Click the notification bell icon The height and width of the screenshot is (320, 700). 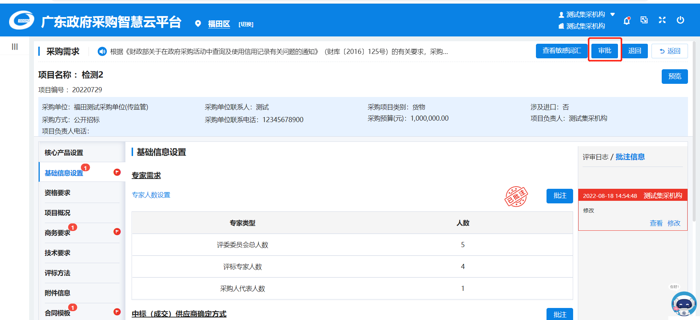(627, 20)
